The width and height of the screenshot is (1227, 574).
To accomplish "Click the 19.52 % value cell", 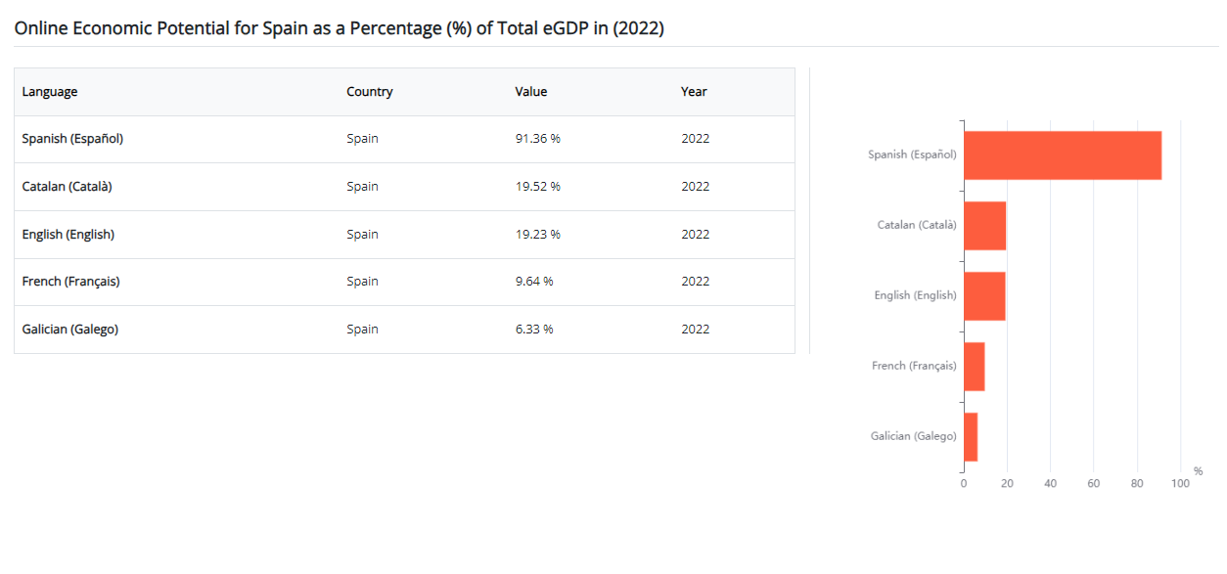I will point(537,187).
